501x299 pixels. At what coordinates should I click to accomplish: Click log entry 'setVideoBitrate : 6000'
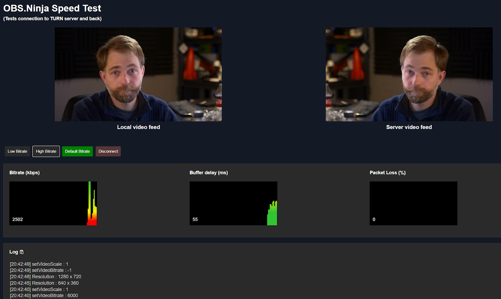44,296
